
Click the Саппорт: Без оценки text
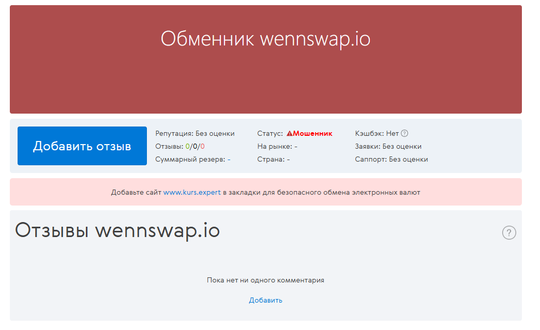click(392, 160)
